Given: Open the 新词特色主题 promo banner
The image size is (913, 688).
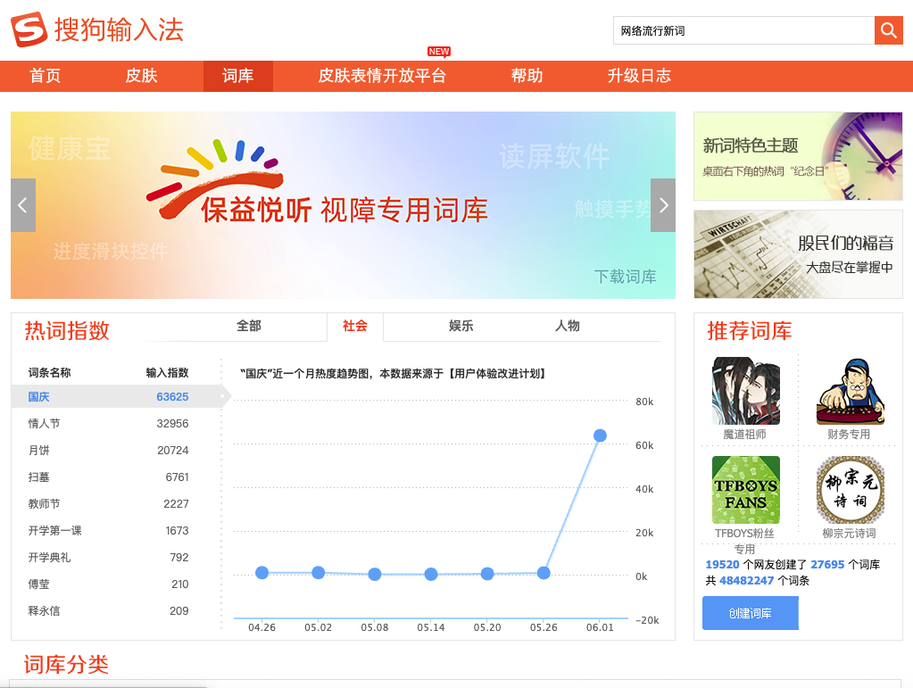Looking at the screenshot, I should [x=798, y=156].
